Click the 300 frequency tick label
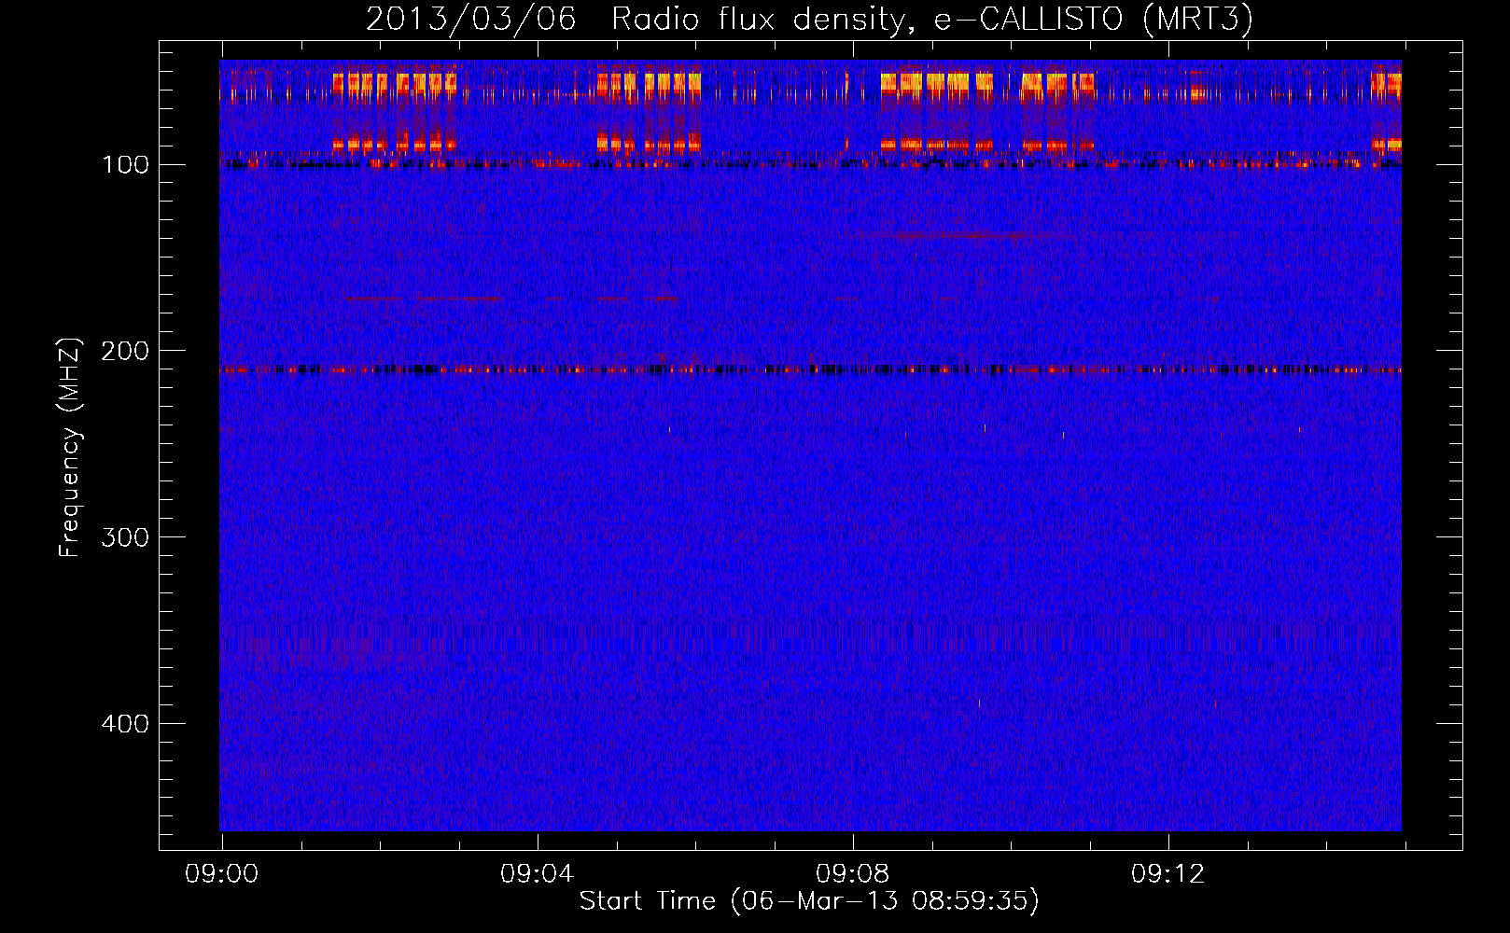Image resolution: width=1510 pixels, height=933 pixels. 125,537
